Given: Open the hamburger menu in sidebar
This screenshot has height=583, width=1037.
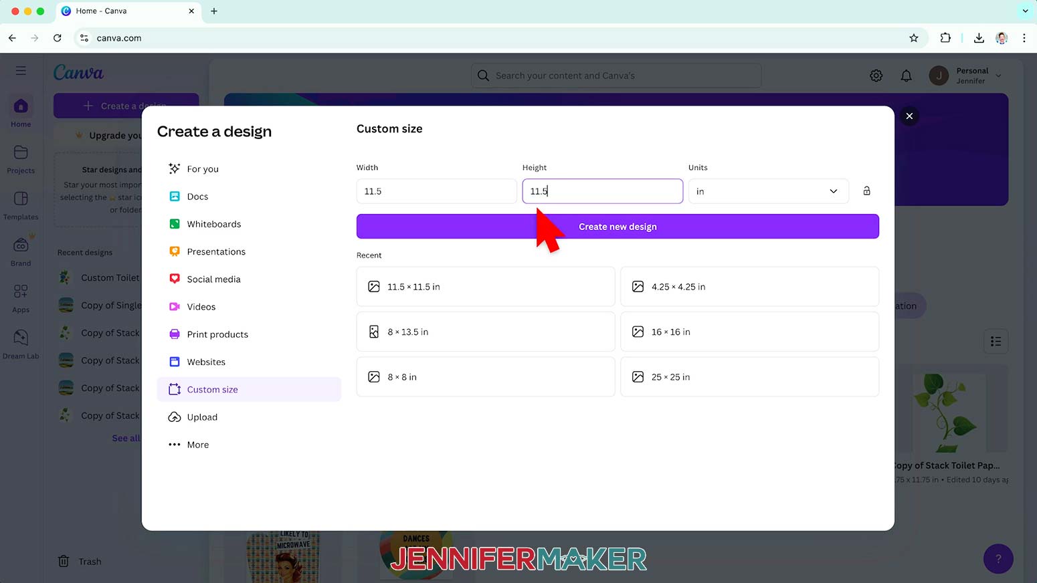Looking at the screenshot, I should point(21,70).
